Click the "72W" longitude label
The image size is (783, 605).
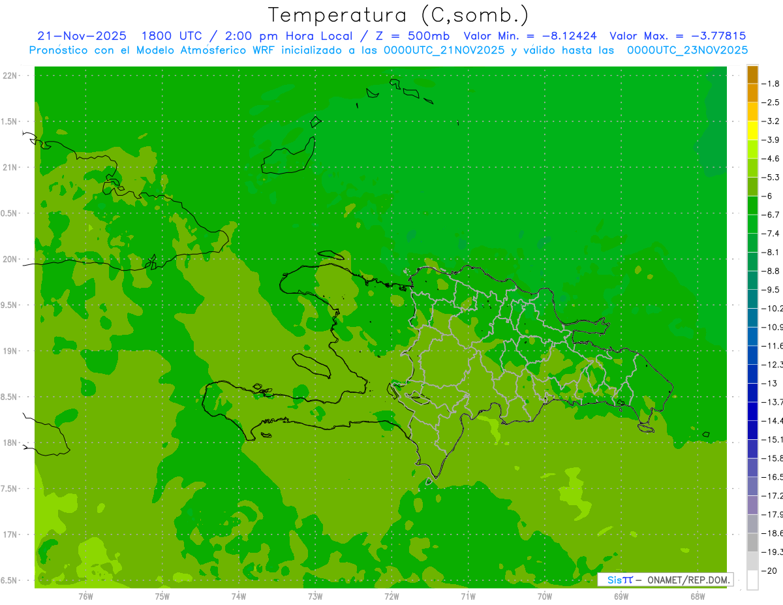pyautogui.click(x=391, y=596)
